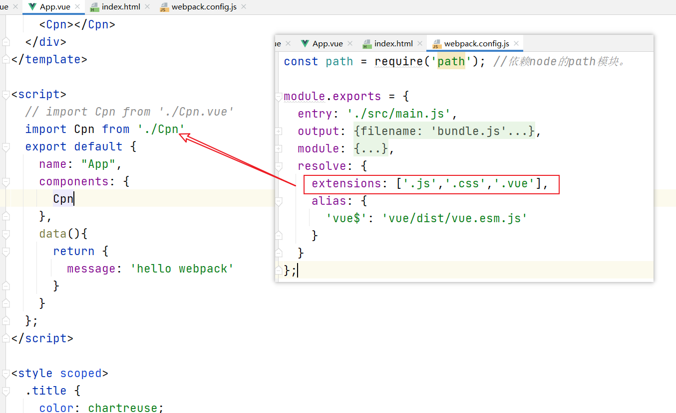Viewport: 676px width, 413px height.
Task: Close App.vue tab in overlay editor window
Action: point(350,43)
